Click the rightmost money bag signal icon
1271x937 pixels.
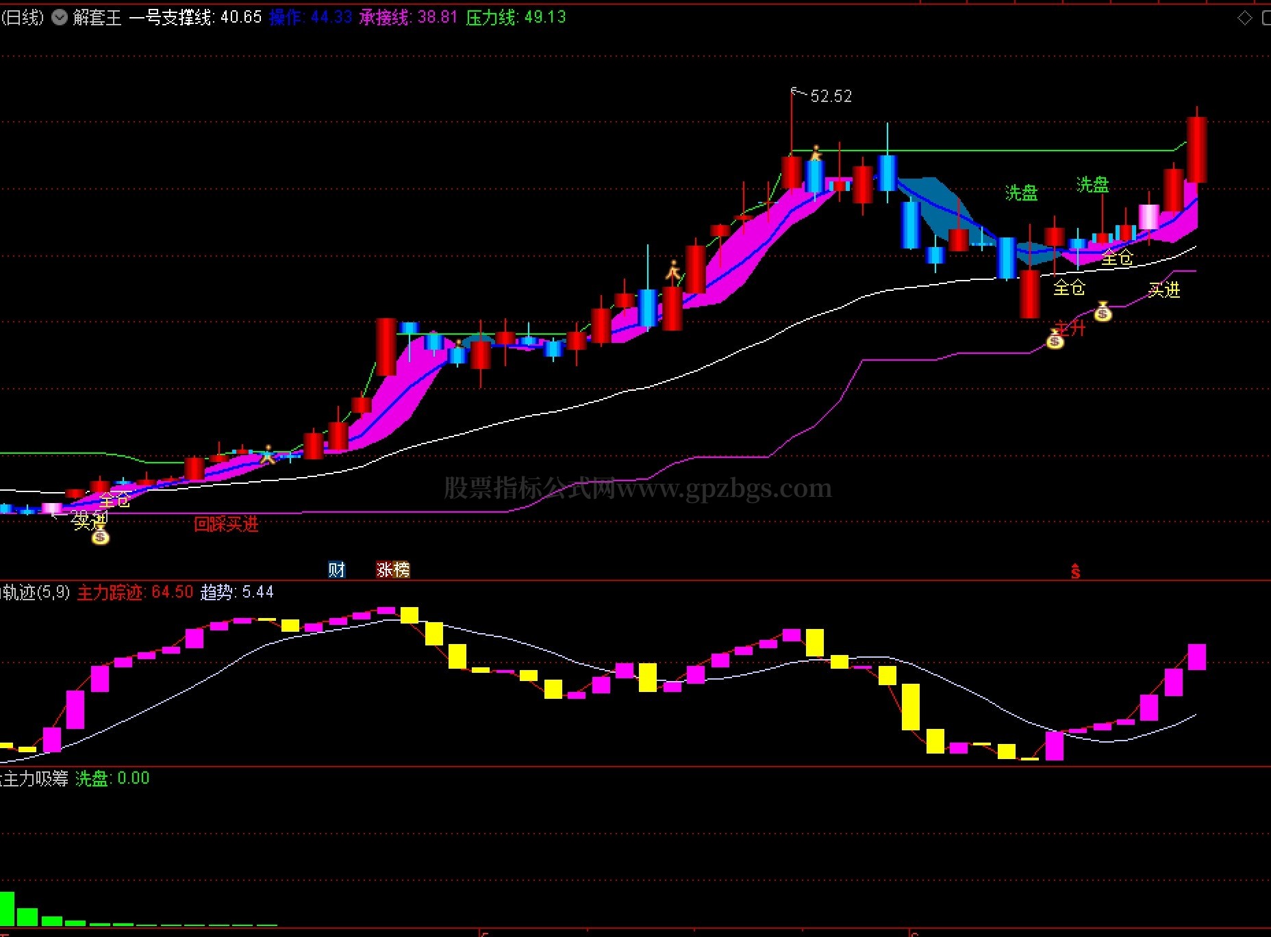[1103, 311]
